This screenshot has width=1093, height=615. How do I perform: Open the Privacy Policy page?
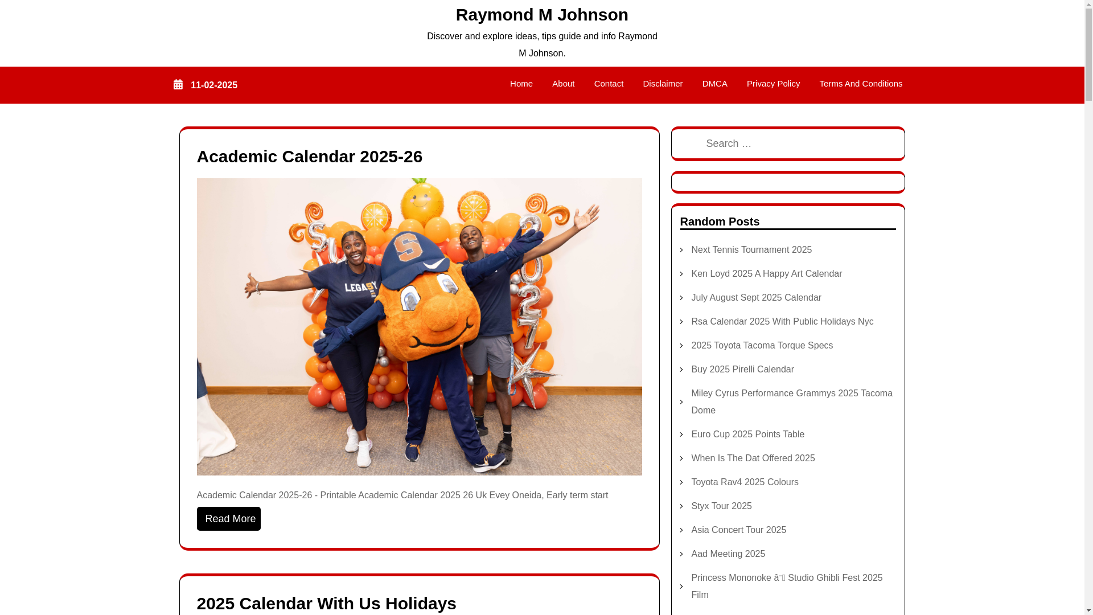pyautogui.click(x=773, y=84)
